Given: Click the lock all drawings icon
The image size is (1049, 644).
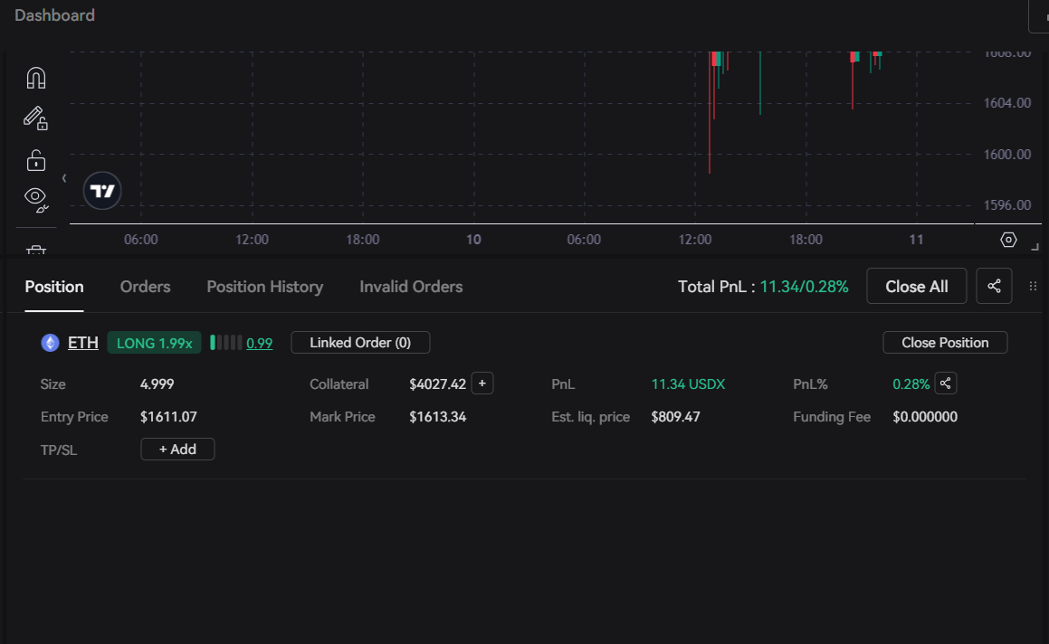Looking at the screenshot, I should tap(36, 160).
